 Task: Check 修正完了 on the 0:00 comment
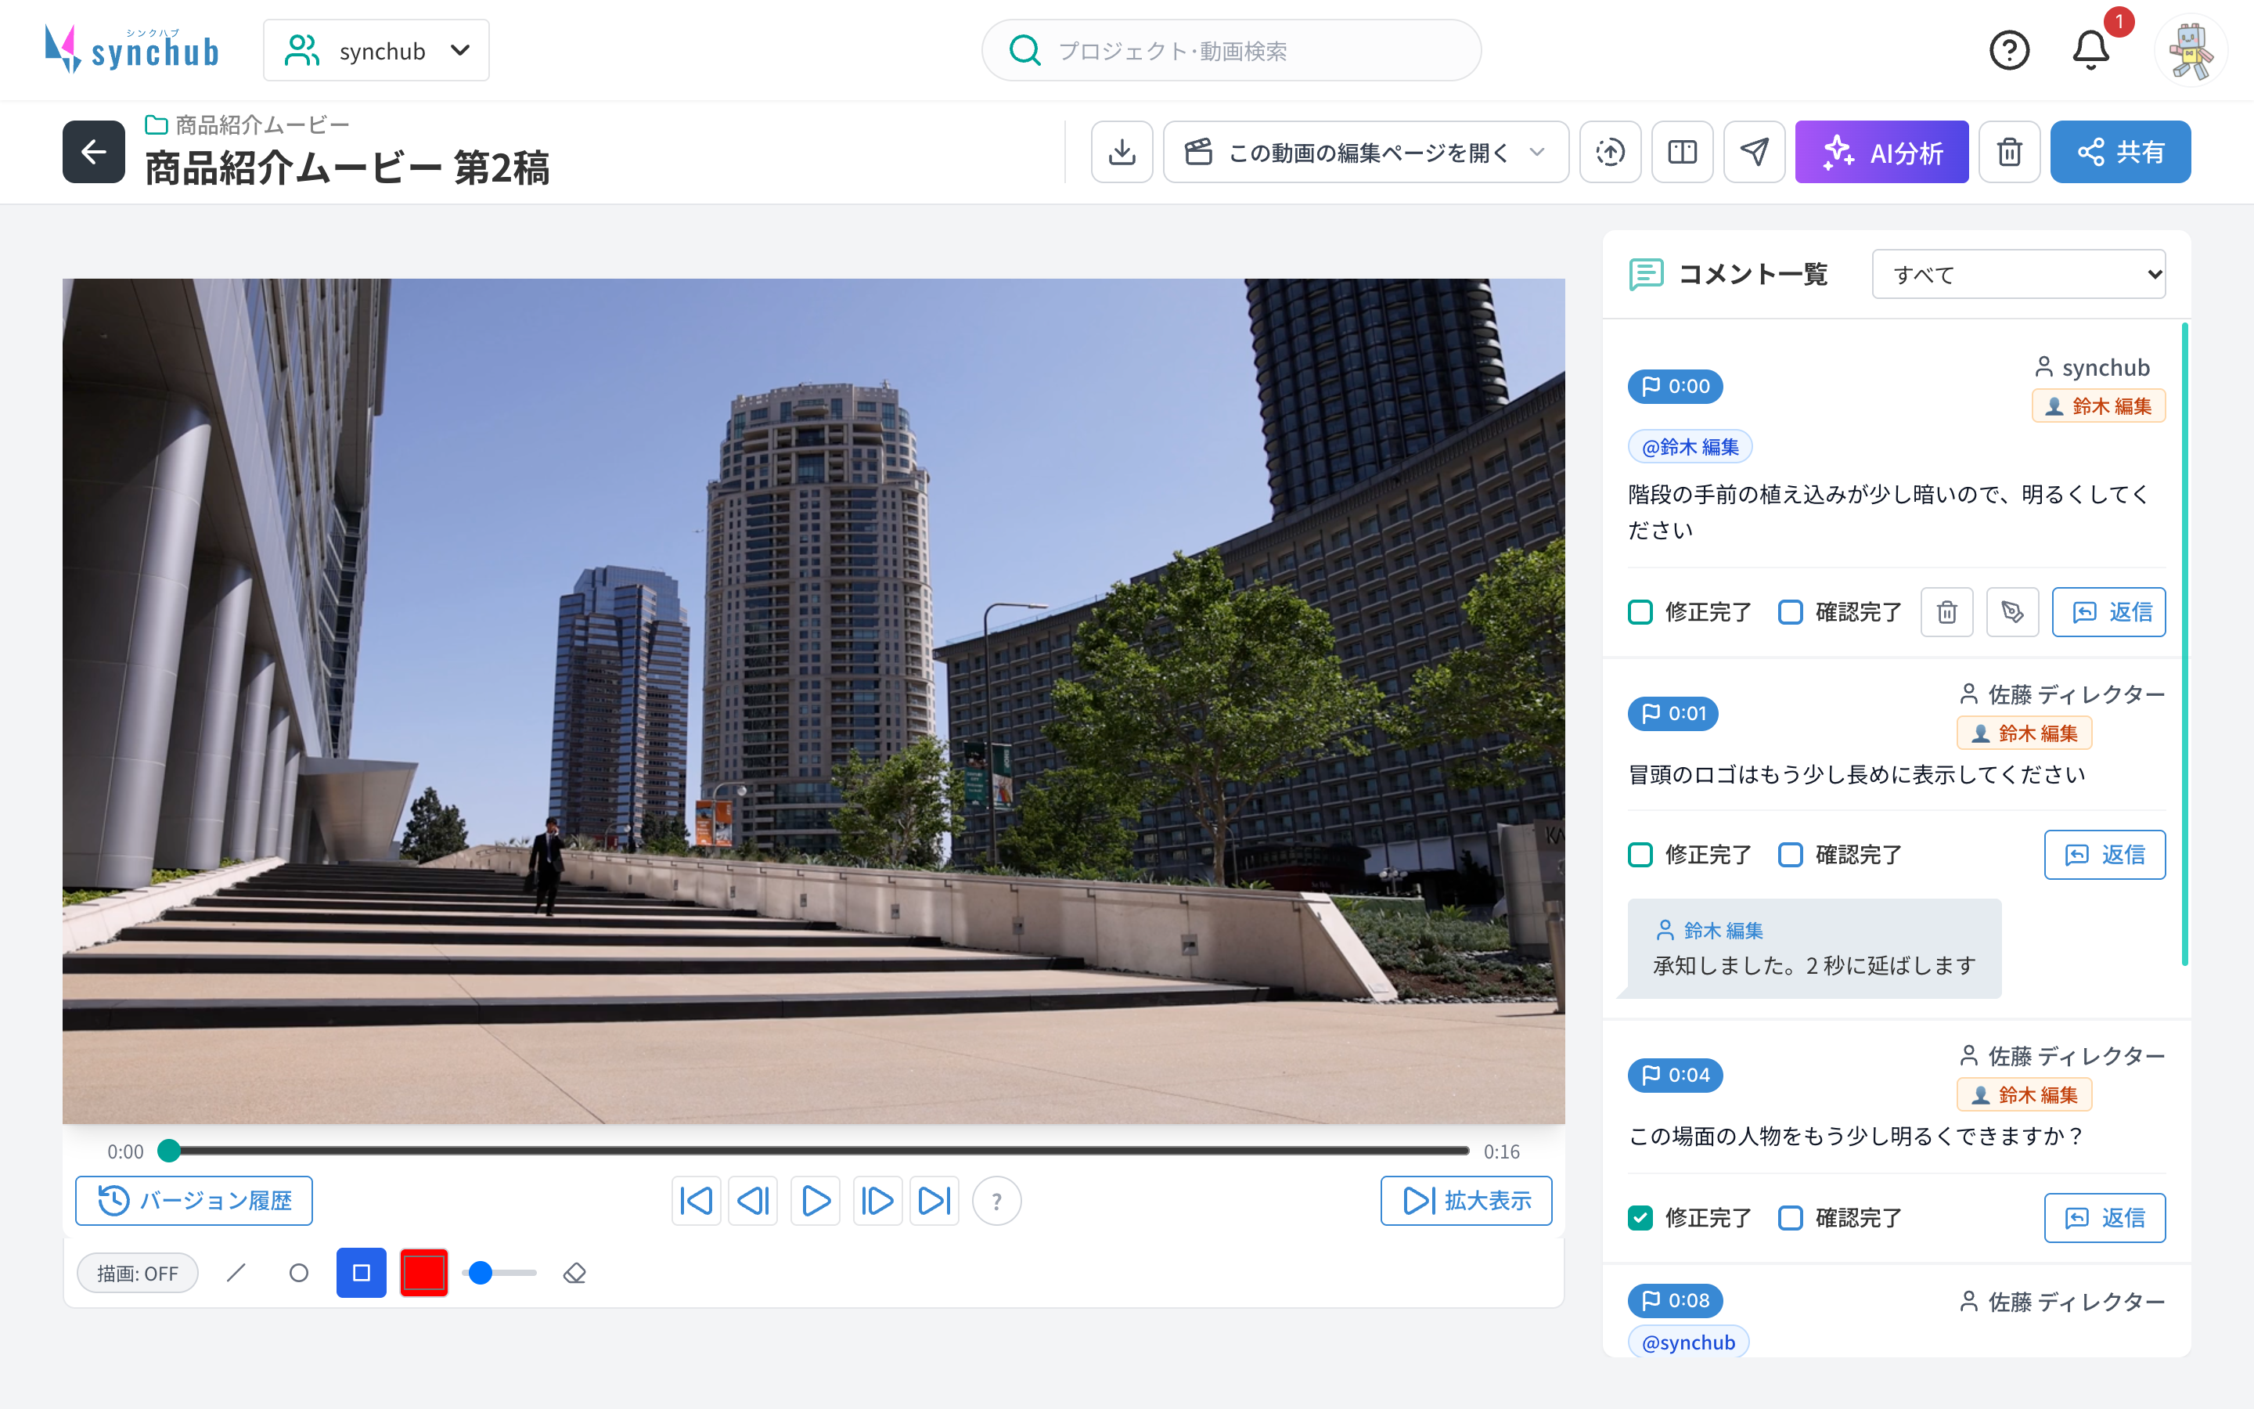[1640, 612]
